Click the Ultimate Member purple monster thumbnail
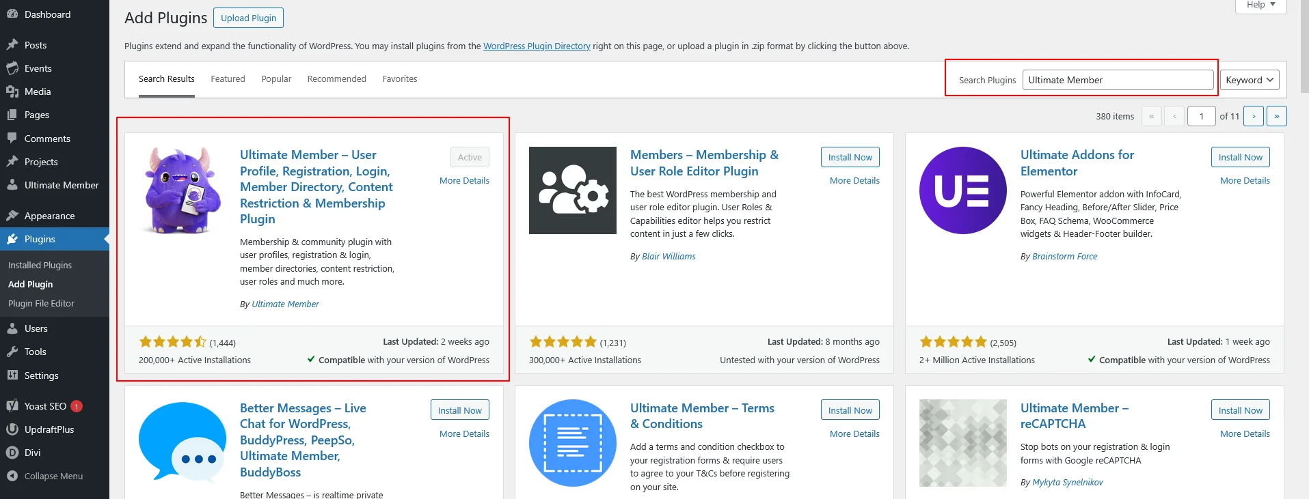This screenshot has height=499, width=1309. [x=183, y=190]
